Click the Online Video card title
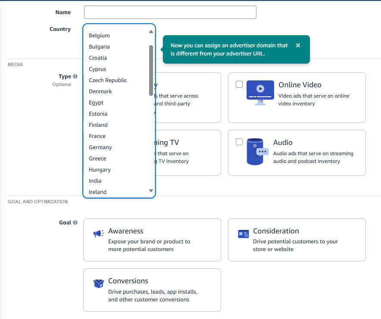This screenshot has height=319, width=381. 300,85
